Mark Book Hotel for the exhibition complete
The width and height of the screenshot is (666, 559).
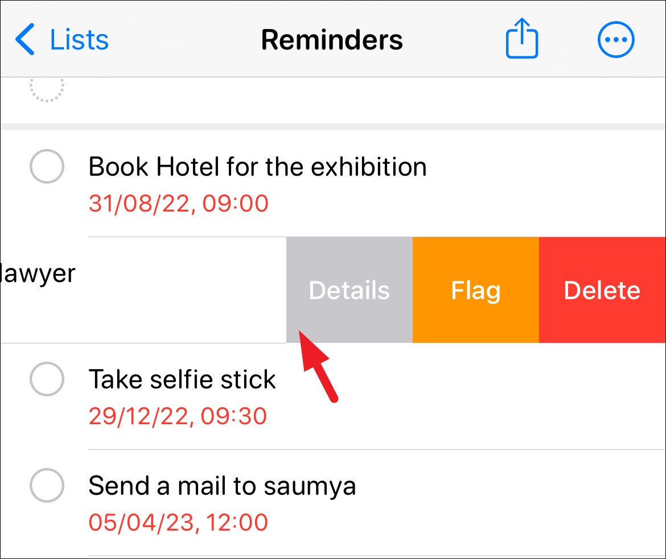(x=47, y=167)
